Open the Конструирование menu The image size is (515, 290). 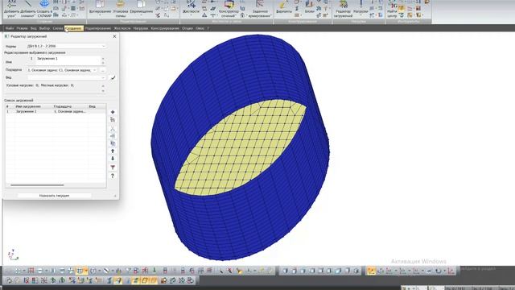pos(165,28)
